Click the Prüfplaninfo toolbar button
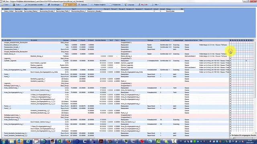This screenshot has width=257, height=144. pyautogui.click(x=115, y=5)
